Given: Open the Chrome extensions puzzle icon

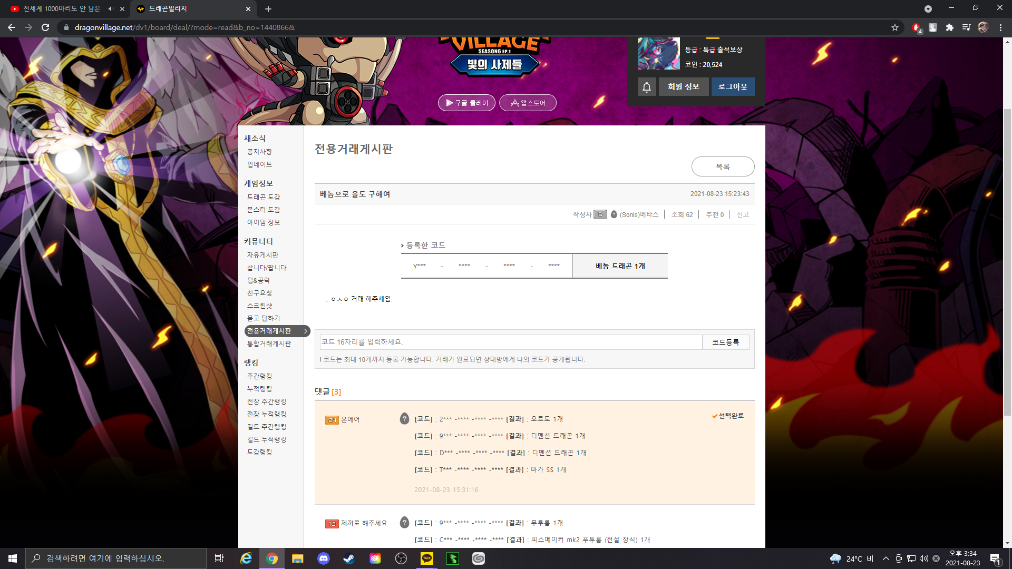Looking at the screenshot, I should tap(950, 27).
